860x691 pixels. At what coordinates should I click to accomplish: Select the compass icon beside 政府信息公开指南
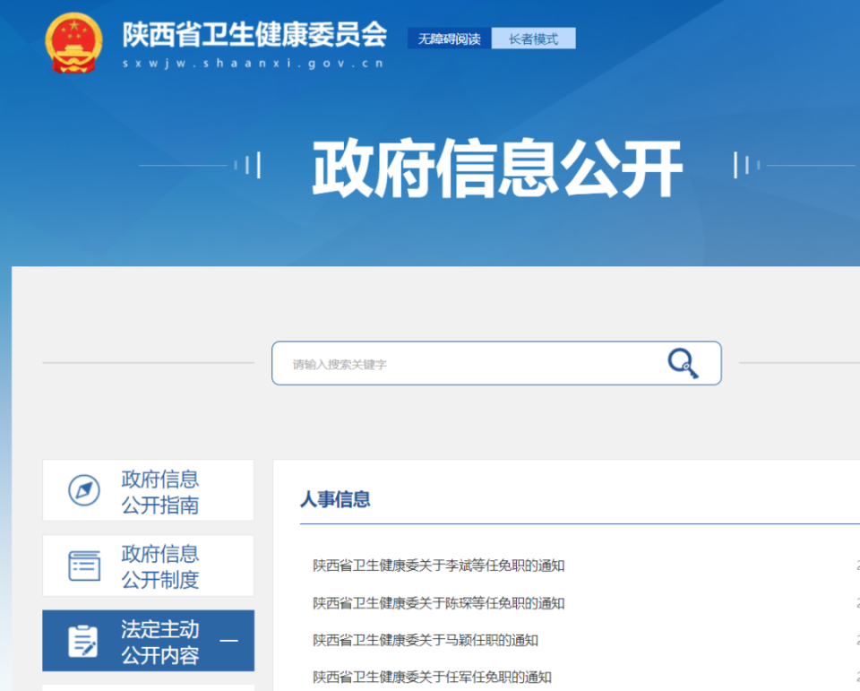(x=84, y=490)
